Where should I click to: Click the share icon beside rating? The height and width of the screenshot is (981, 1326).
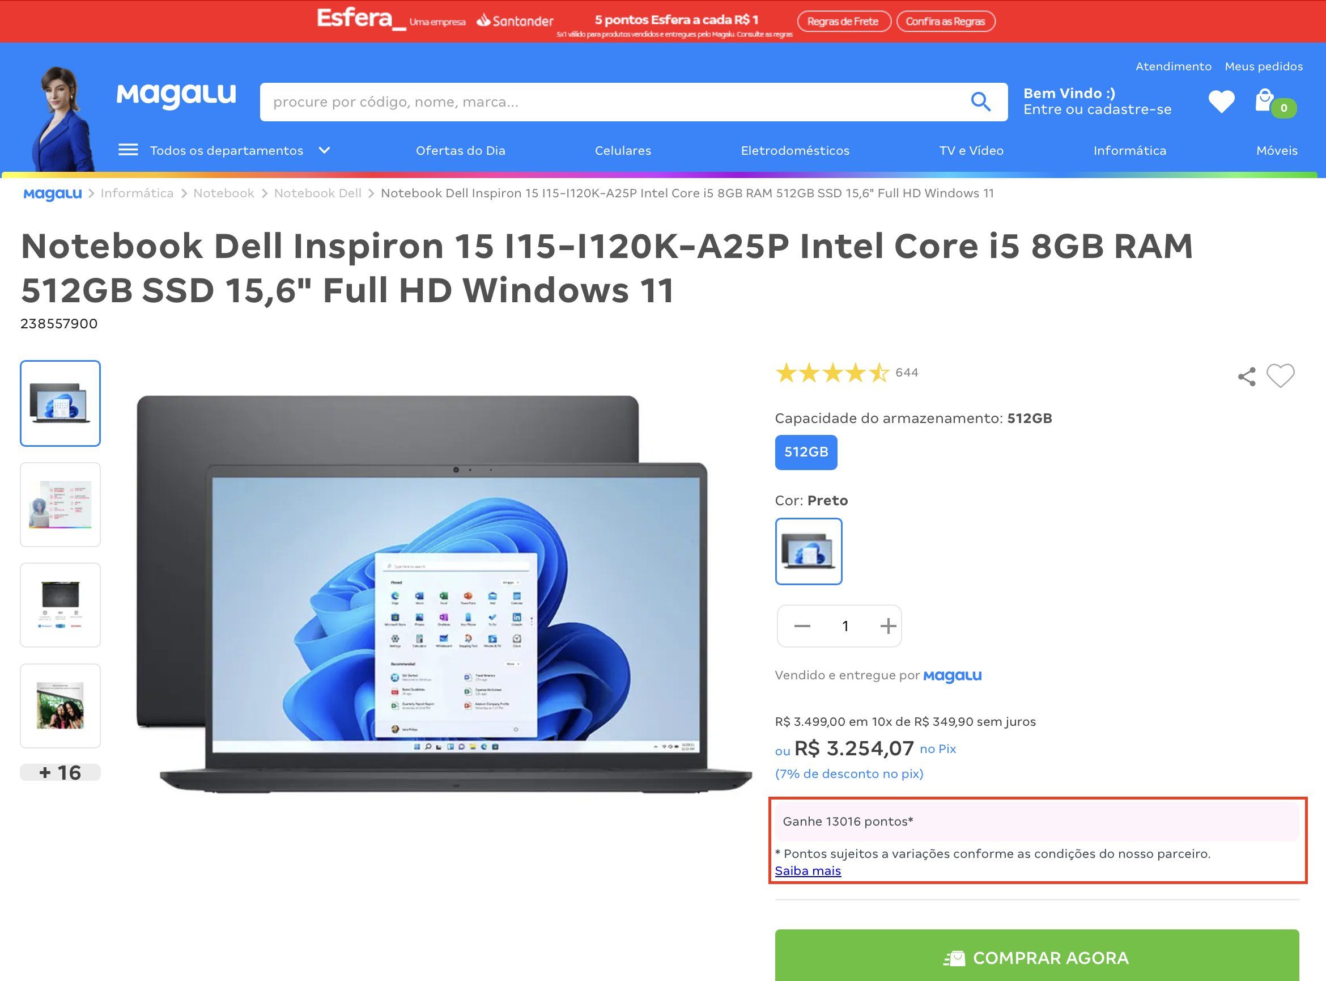pyautogui.click(x=1247, y=377)
